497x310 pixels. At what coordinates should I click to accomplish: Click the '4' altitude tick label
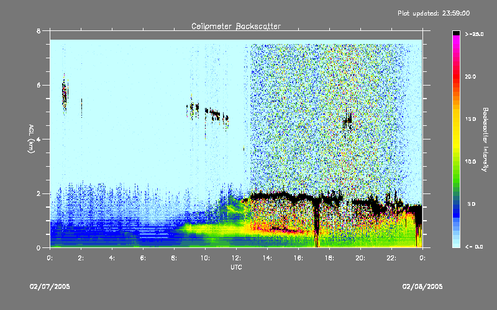pyautogui.click(x=39, y=139)
